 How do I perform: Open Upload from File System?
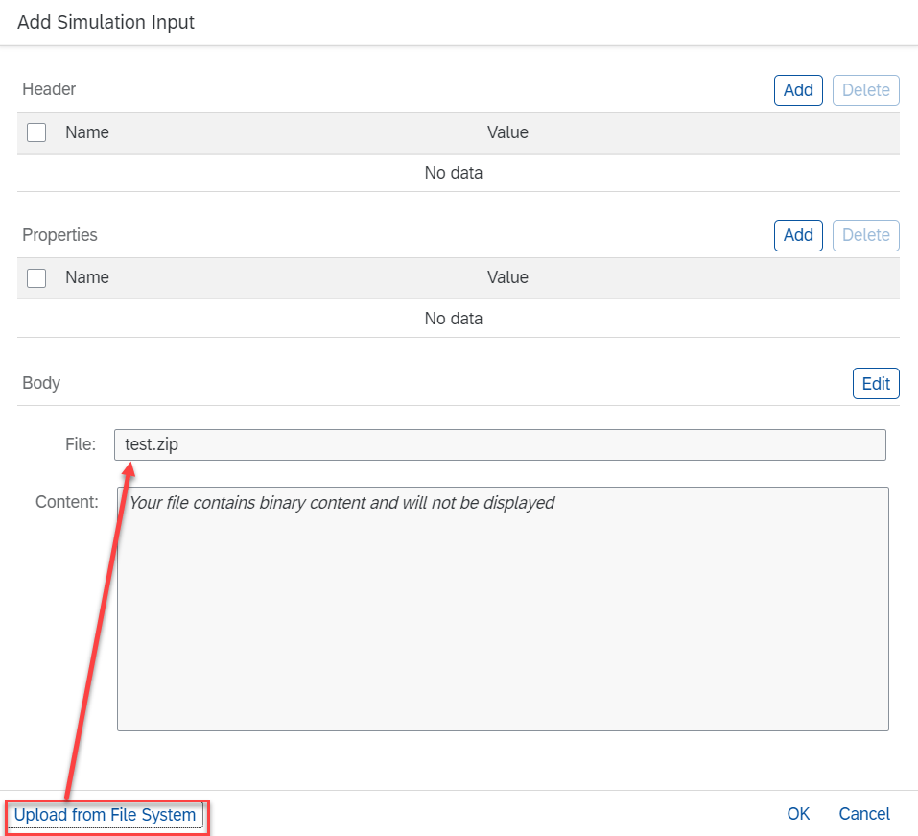click(106, 814)
